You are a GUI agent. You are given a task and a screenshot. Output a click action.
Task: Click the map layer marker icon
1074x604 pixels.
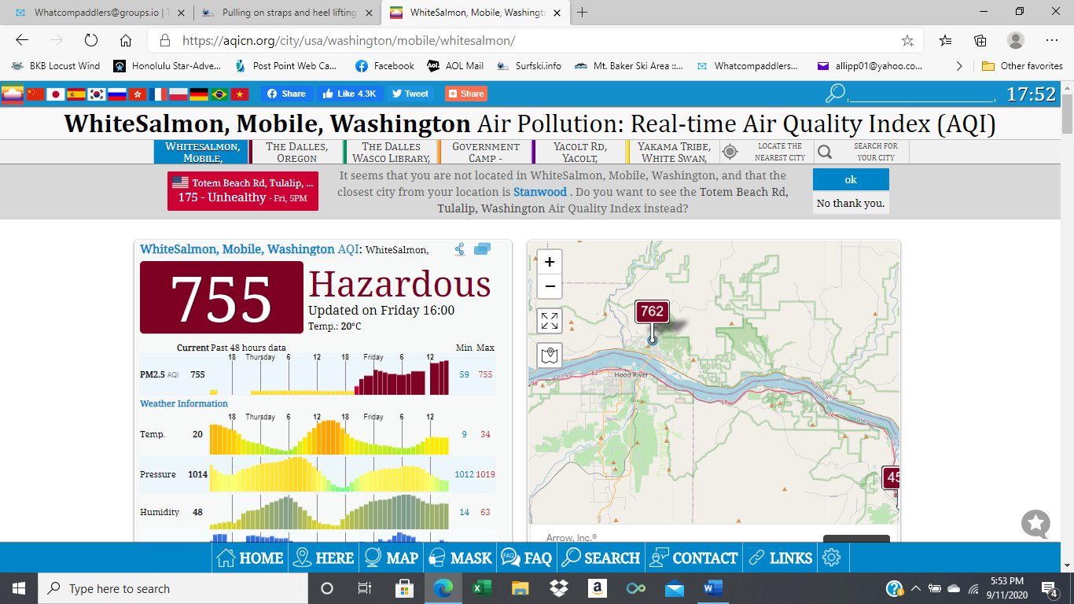550,355
